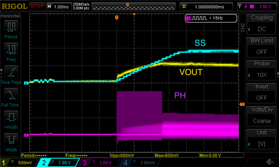Select channel 2 tab at 1.00 V
Screen dimensions: 279x167
pyautogui.click(x=58, y=163)
